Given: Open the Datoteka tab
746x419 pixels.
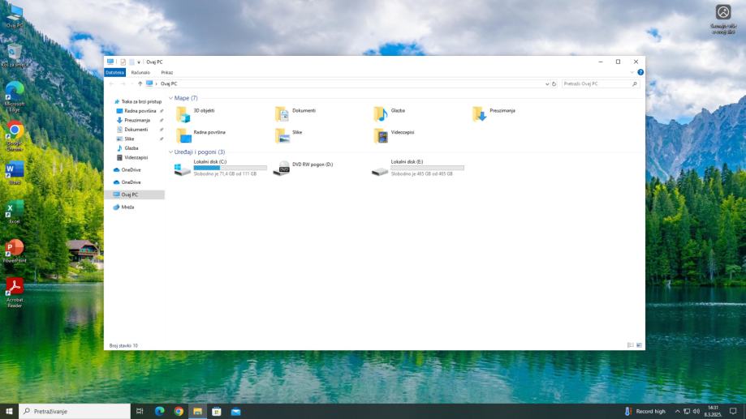Looking at the screenshot, I should click(114, 72).
